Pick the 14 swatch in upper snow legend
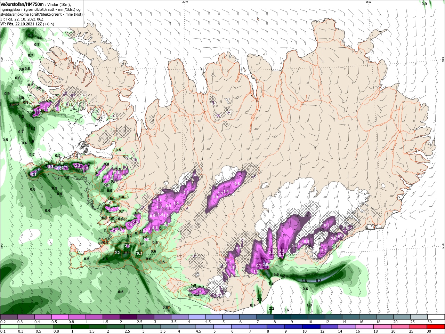 coord(350,317)
